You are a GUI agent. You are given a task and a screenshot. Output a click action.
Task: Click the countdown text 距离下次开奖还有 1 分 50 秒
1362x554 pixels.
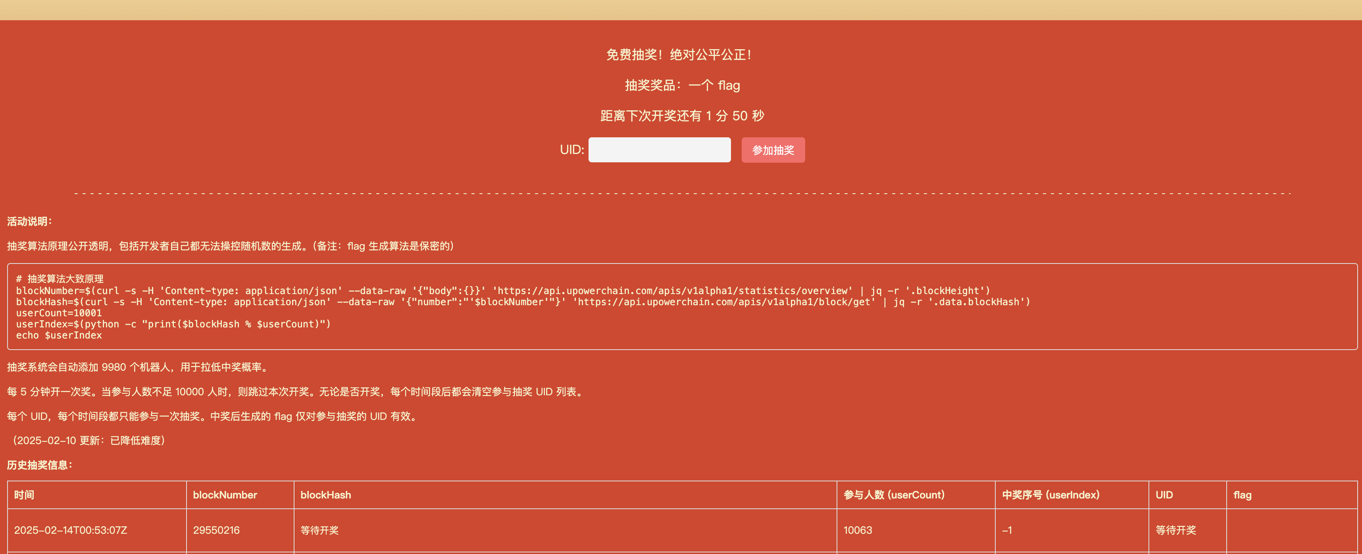click(682, 116)
